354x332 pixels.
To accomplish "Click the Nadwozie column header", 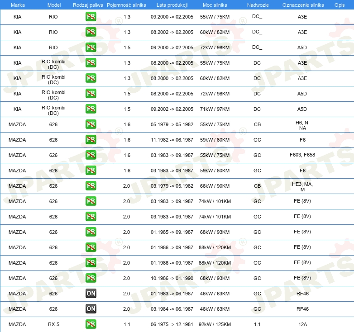I will point(258,5).
